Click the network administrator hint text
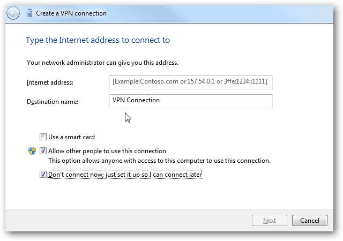343x241 pixels. click(102, 63)
